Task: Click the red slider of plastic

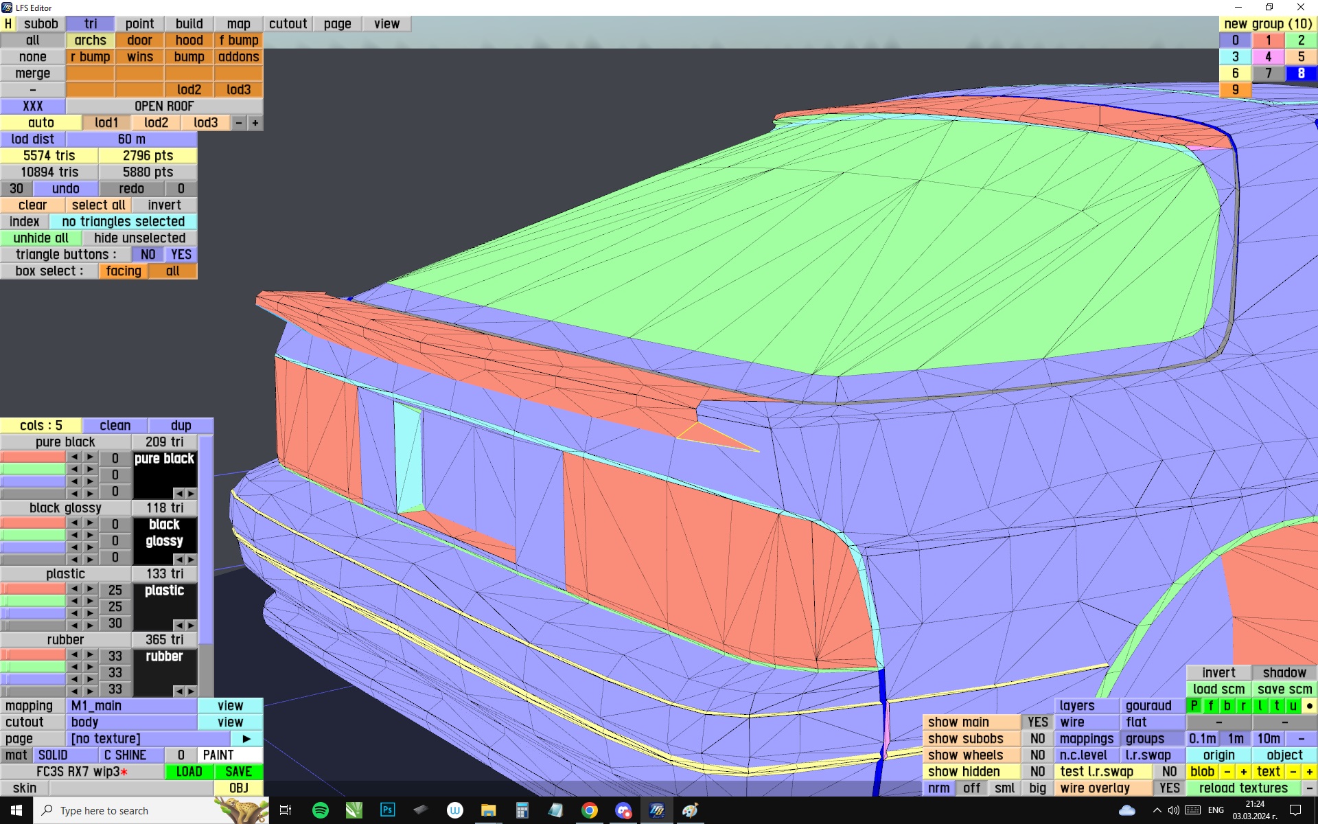Action: (x=33, y=590)
